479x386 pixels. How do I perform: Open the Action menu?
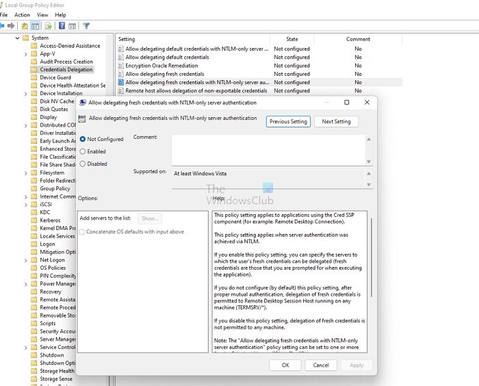point(23,15)
